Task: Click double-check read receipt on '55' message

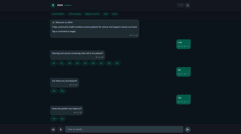Action: (x=188, y=74)
